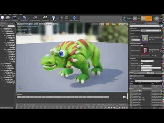Click the loop toggle at playback controls end

click(x=127, y=108)
